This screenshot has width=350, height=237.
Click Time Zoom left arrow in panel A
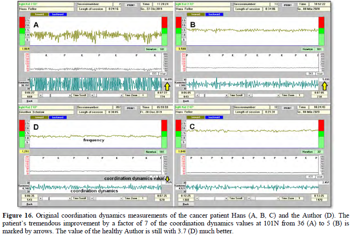(x=92, y=95)
